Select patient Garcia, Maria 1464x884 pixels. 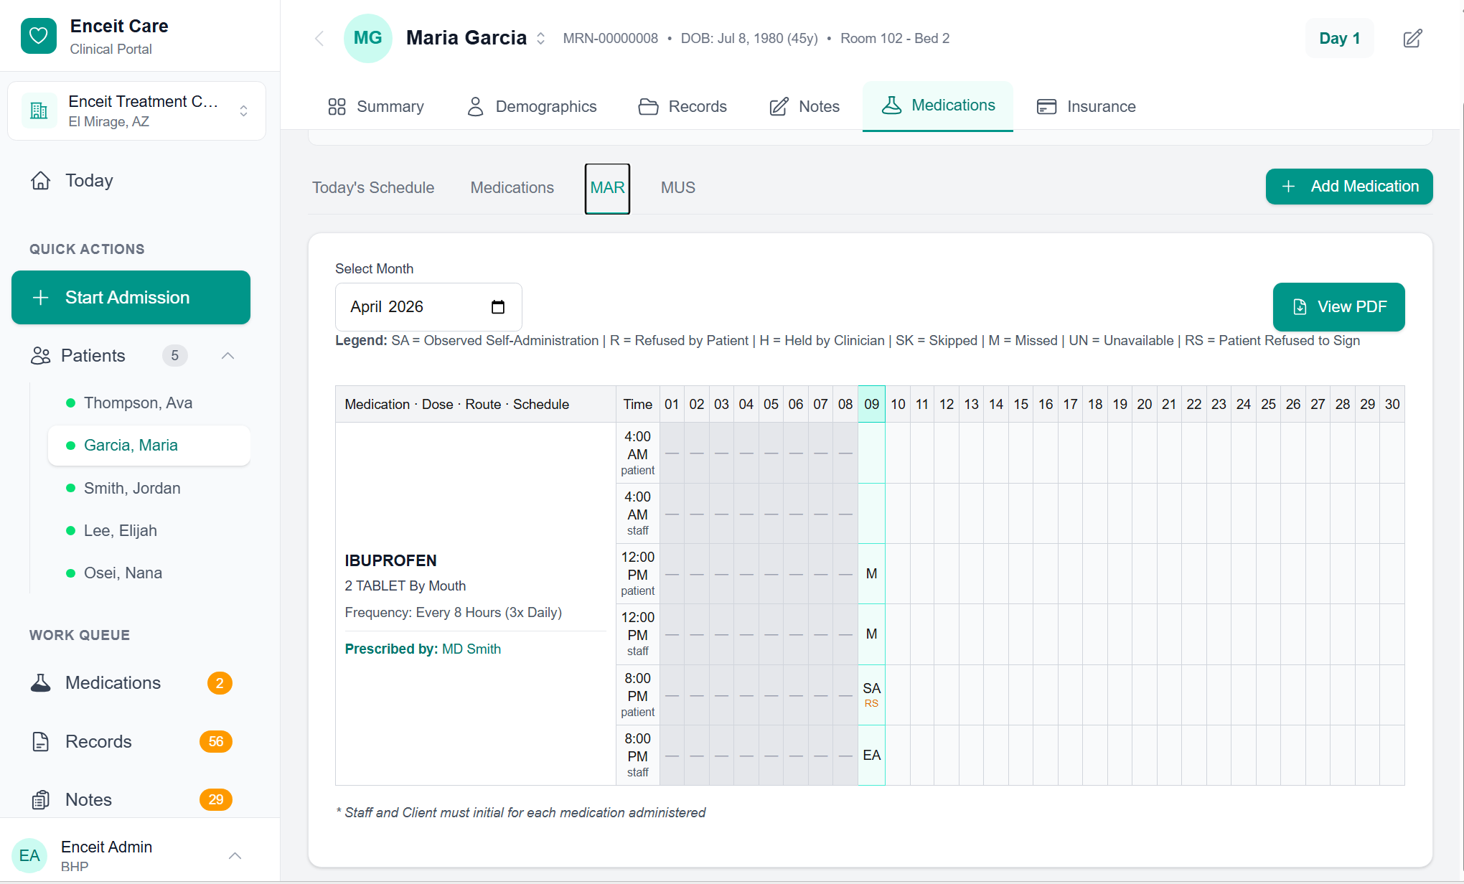click(149, 445)
